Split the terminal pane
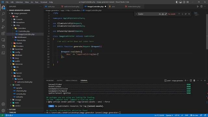This screenshot has width=208, height=117. tap(191, 81)
